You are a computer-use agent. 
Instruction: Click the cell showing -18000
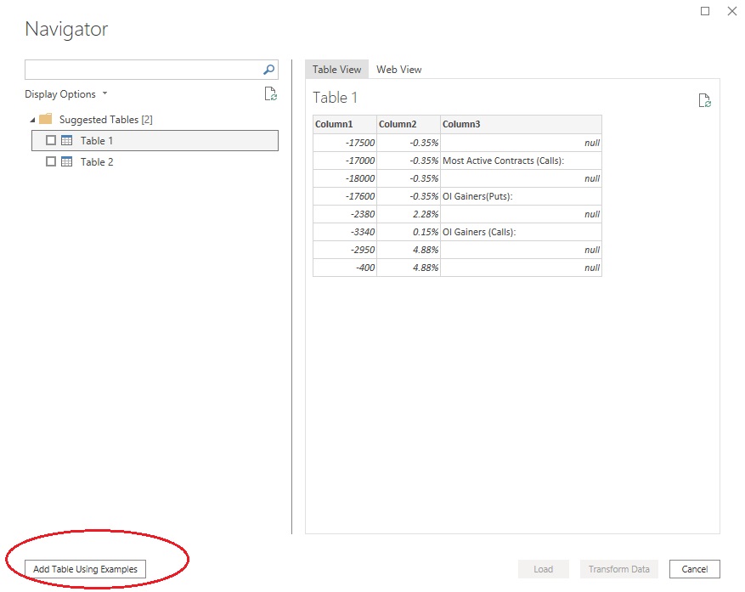coord(345,178)
